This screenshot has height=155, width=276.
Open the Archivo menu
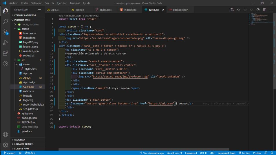click(x=14, y=3)
